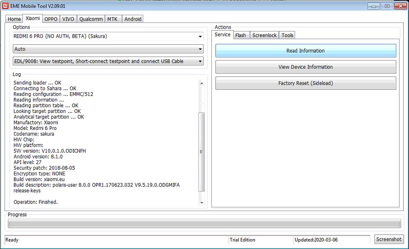
Task: Click the 'Security patch: 2018-08-05' line
Action: (x=44, y=168)
